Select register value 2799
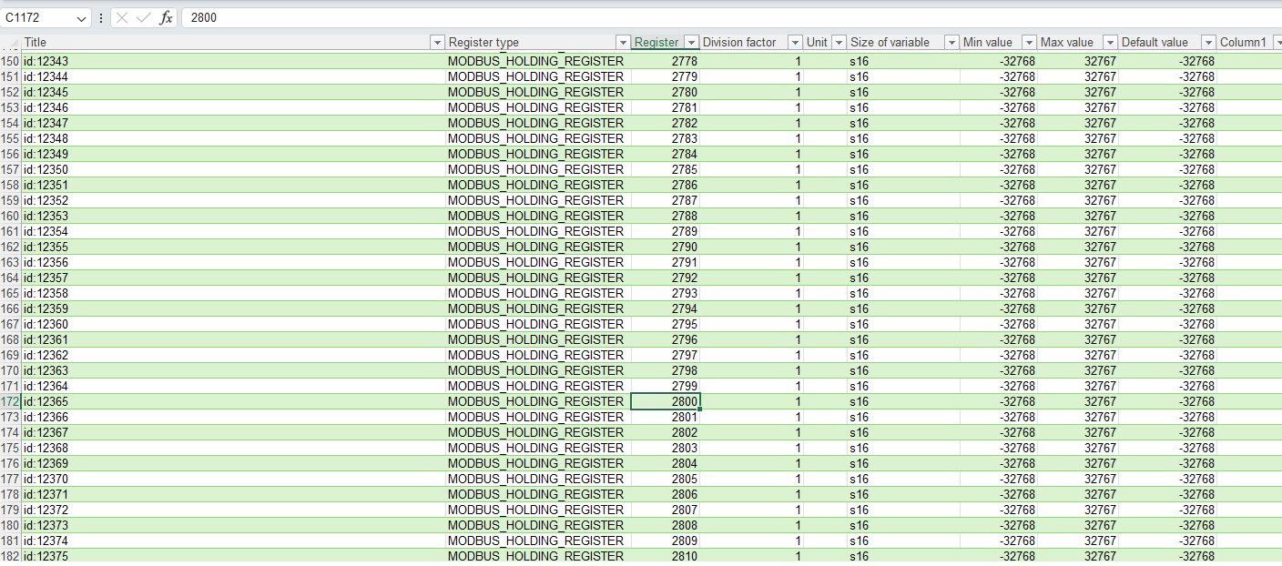 (666, 386)
